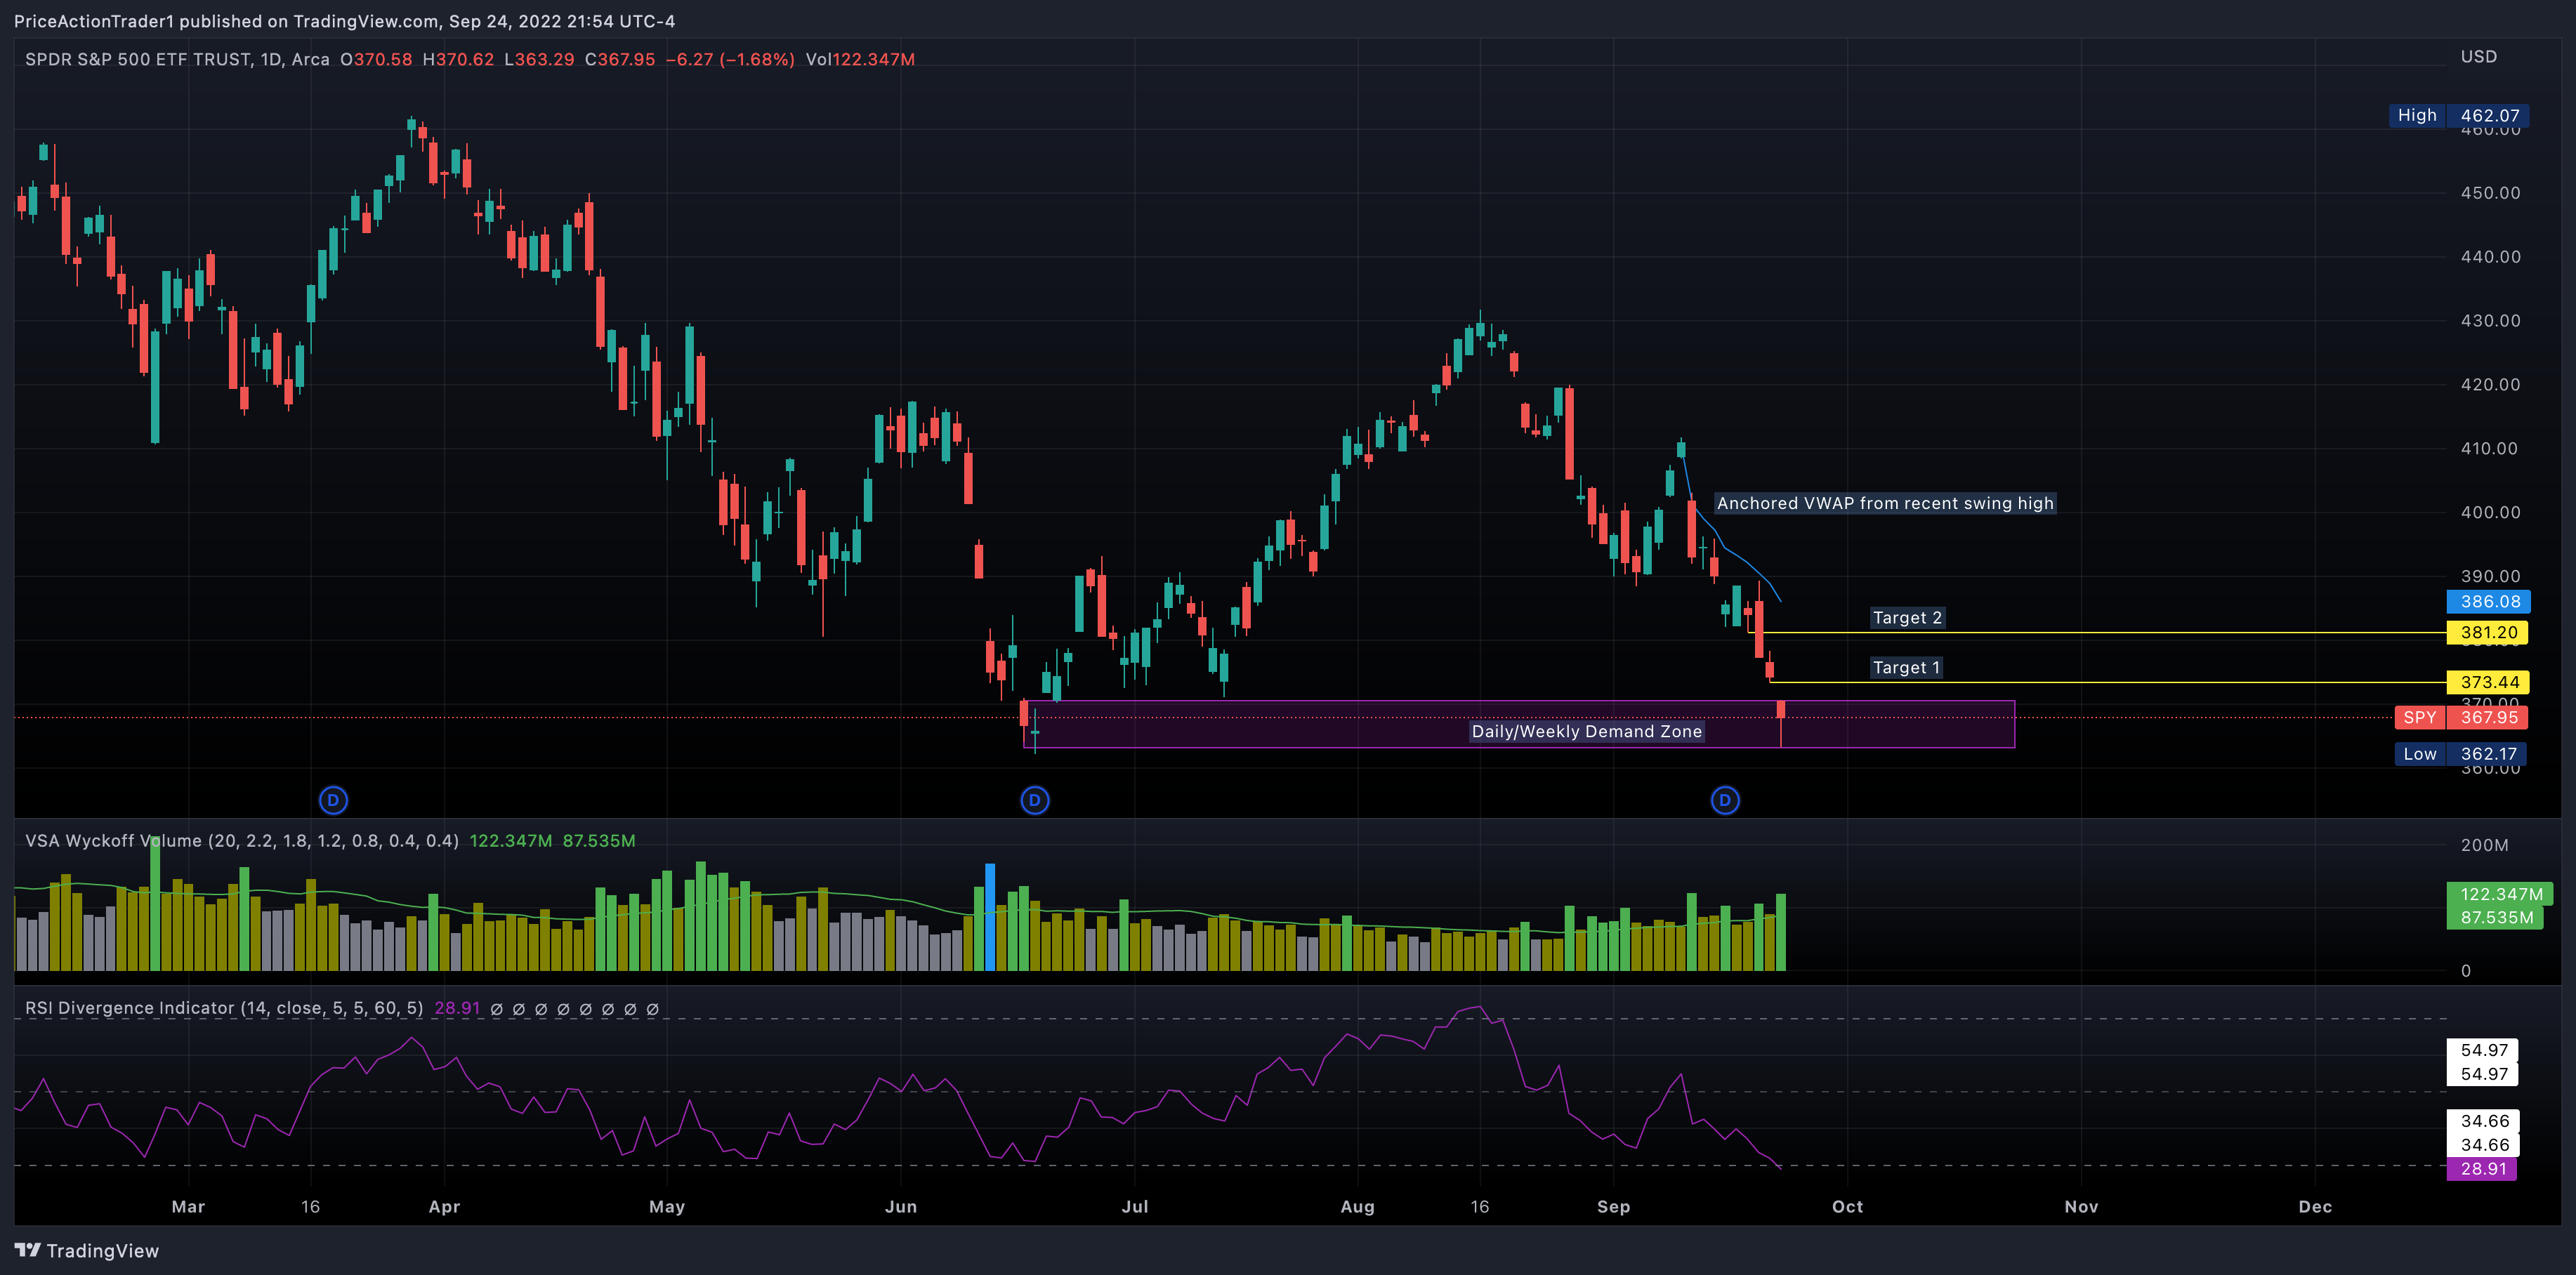Click the 87.535M value in the volume legend
The width and height of the screenshot is (2576, 1275).
click(x=599, y=841)
